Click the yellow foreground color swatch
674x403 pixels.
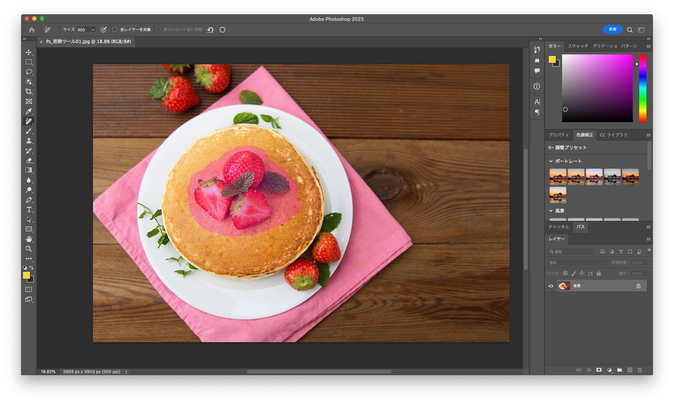(26, 275)
